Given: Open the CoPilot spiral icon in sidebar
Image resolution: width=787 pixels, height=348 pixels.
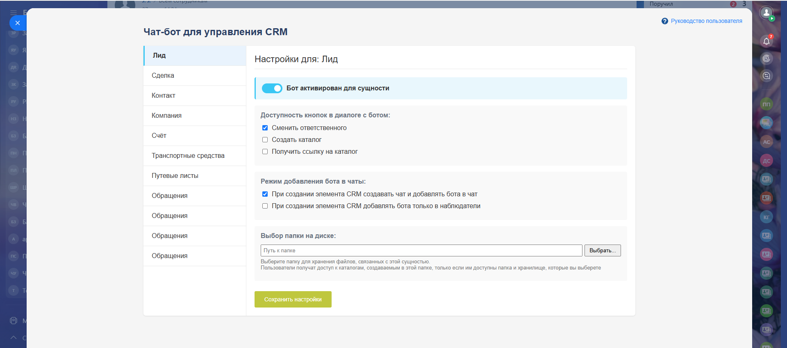Looking at the screenshot, I should 766,58.
